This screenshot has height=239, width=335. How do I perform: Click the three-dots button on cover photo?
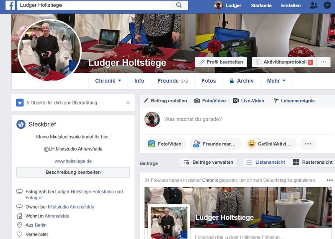click(323, 62)
